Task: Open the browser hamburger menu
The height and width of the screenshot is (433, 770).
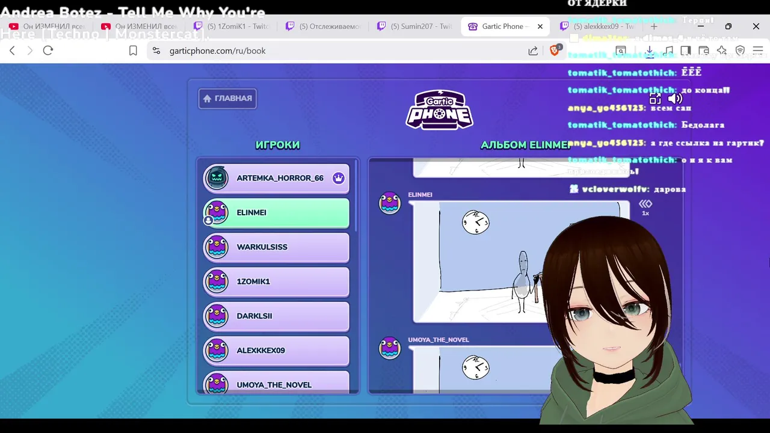Action: (757, 51)
